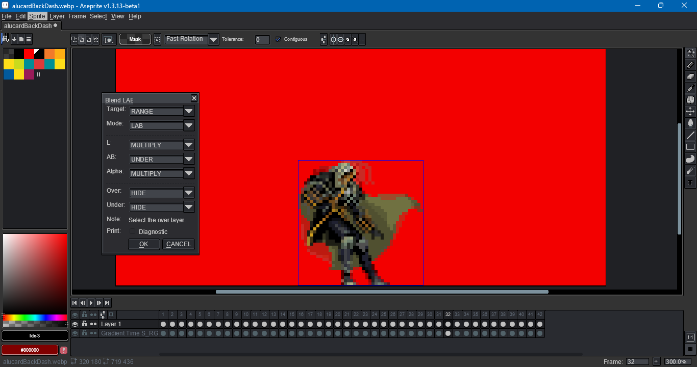This screenshot has height=367, width=697.
Task: Open the File menu
Action: 7,16
